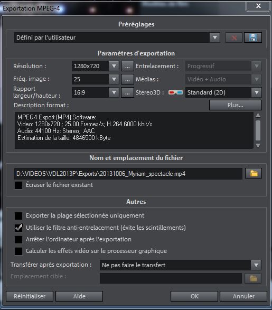Screen dimensions: 272x310
Task: Click the target location folder icon
Action: tap(253, 278)
